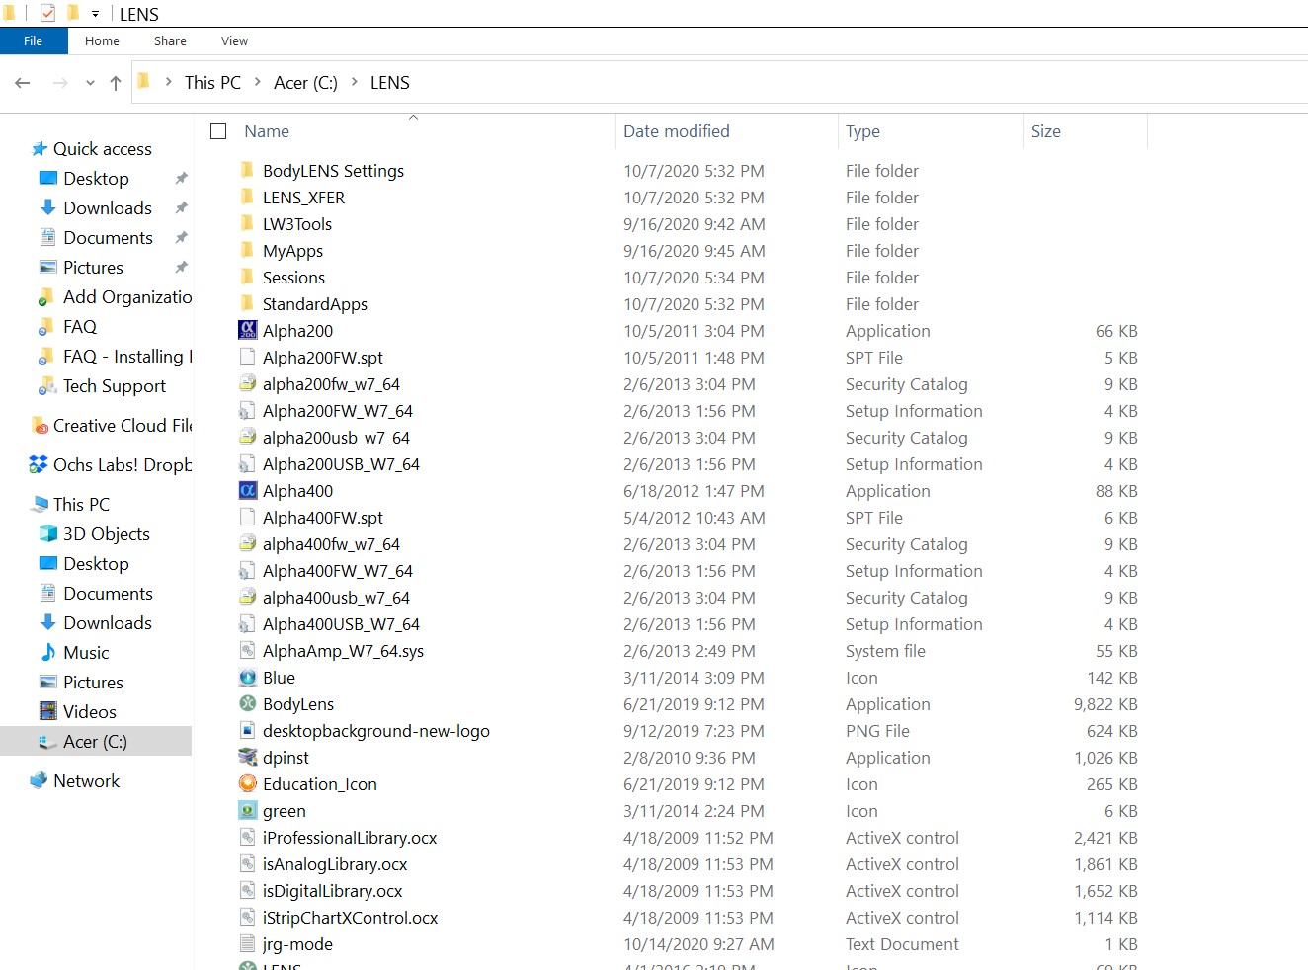Click the Downloads arrow icon under Quick access

pyautogui.click(x=47, y=207)
